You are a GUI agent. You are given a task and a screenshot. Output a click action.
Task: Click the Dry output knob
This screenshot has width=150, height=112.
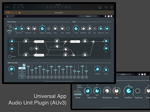point(106,48)
